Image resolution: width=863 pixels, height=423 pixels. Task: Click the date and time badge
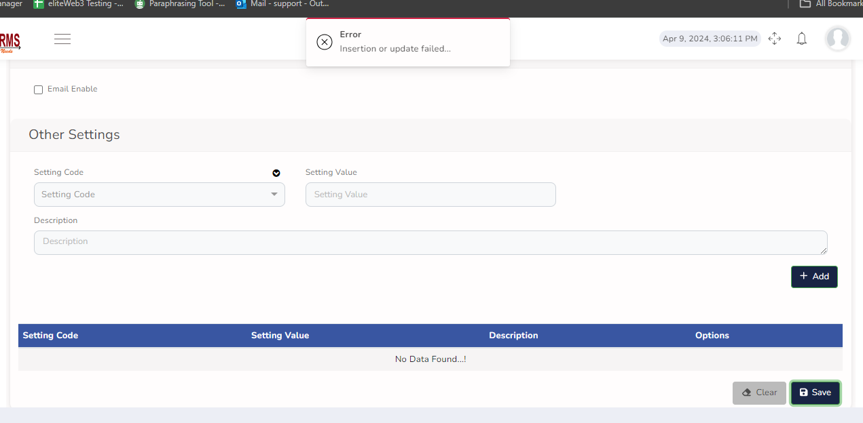(710, 39)
